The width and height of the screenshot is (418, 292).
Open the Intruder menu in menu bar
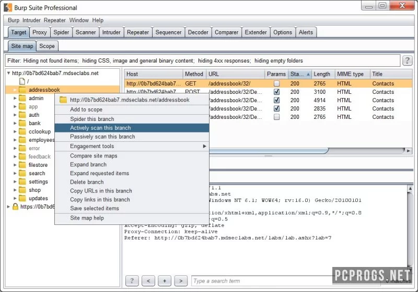click(31, 20)
